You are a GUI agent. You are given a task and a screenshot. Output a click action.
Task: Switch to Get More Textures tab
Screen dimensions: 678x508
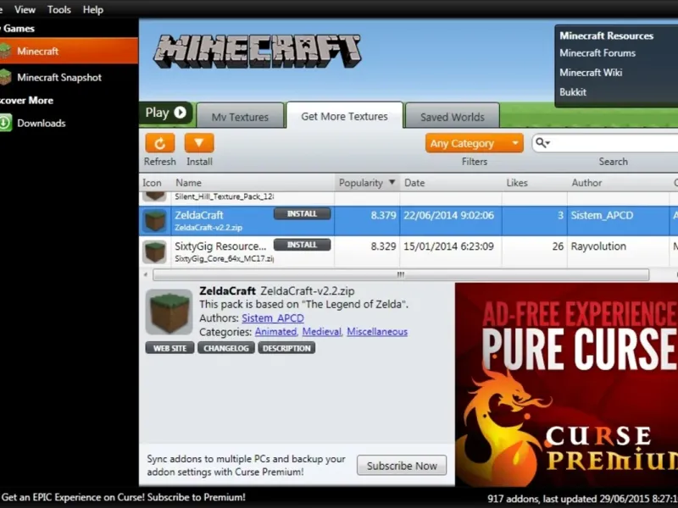(x=345, y=115)
